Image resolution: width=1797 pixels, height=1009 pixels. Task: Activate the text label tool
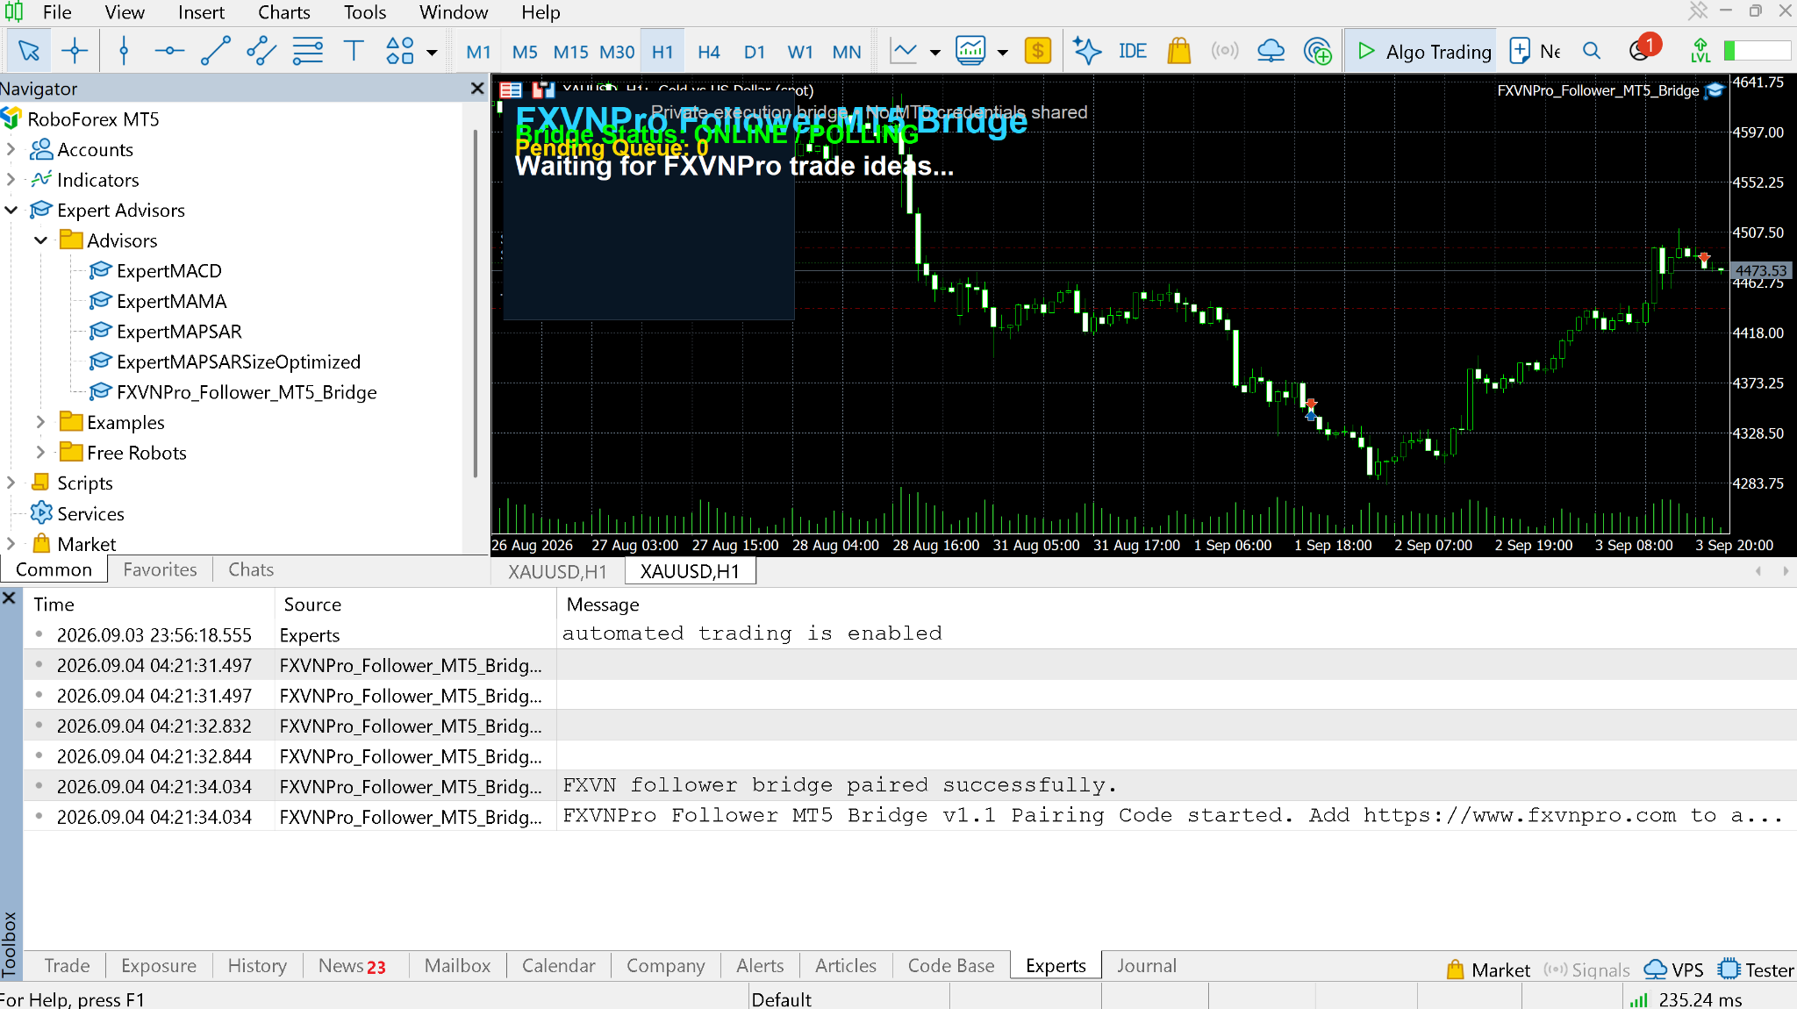point(354,51)
